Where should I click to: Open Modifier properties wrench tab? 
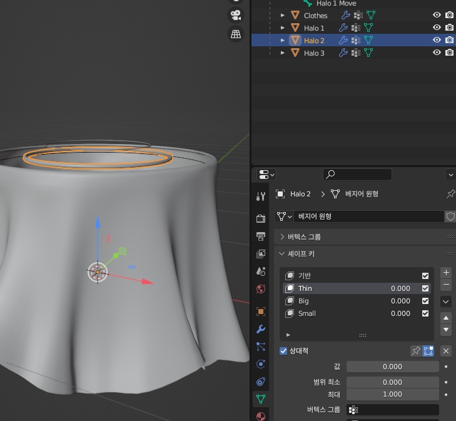(x=261, y=329)
